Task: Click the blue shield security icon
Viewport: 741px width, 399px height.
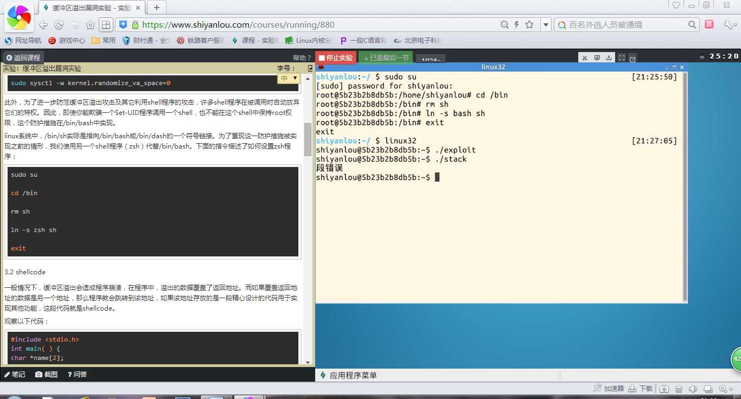Action: pyautogui.click(x=123, y=24)
